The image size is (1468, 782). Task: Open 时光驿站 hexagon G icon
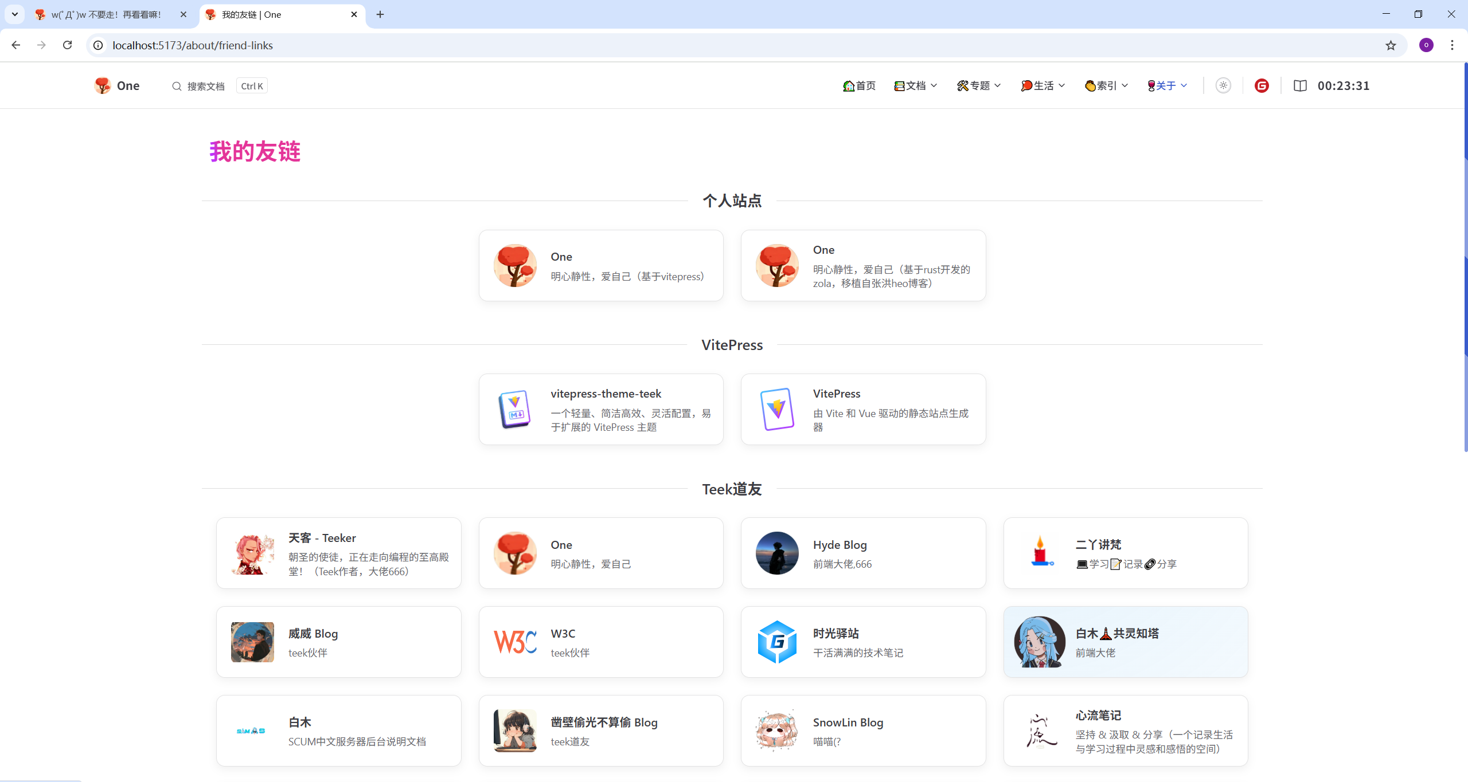777,642
